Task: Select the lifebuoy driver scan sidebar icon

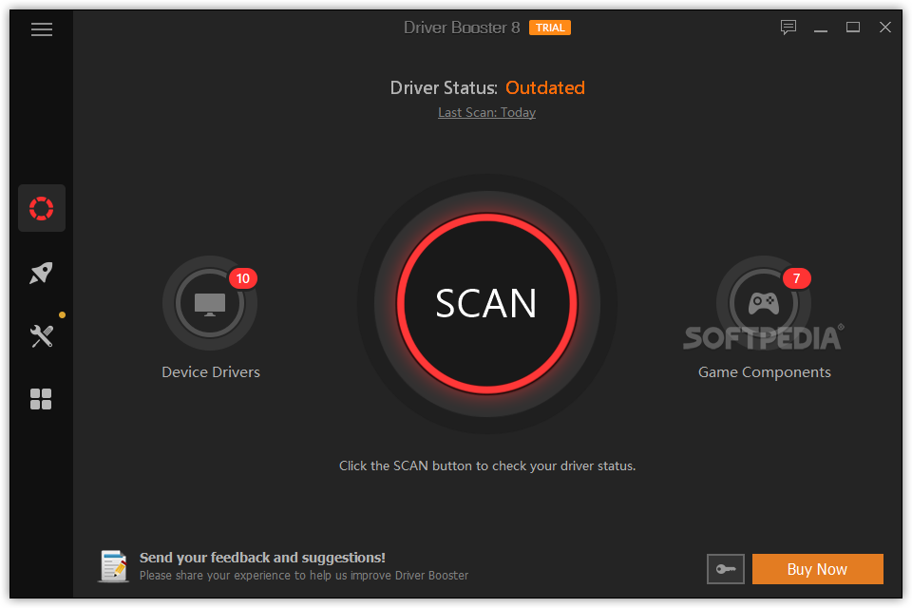Action: 42,208
